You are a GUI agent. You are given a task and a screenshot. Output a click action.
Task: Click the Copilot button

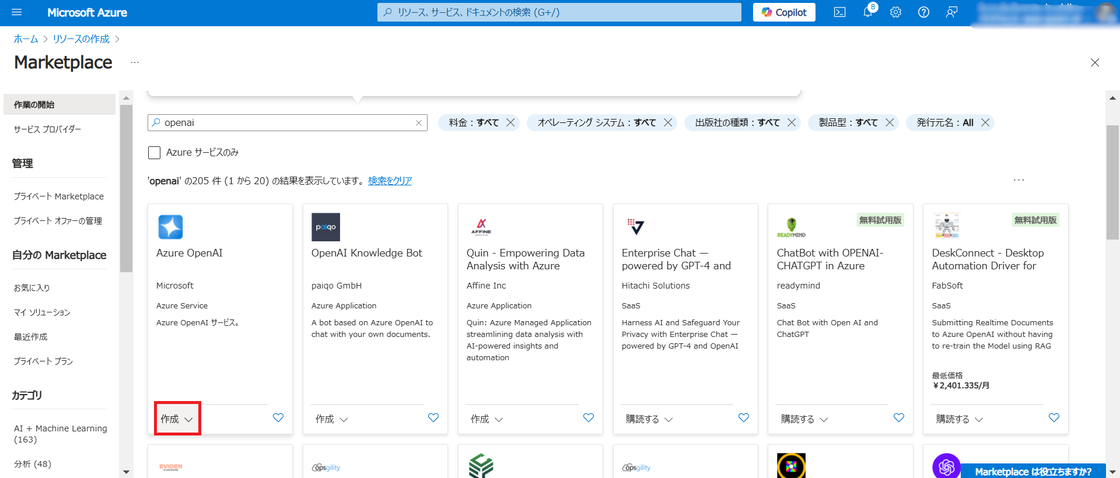pyautogui.click(x=784, y=12)
